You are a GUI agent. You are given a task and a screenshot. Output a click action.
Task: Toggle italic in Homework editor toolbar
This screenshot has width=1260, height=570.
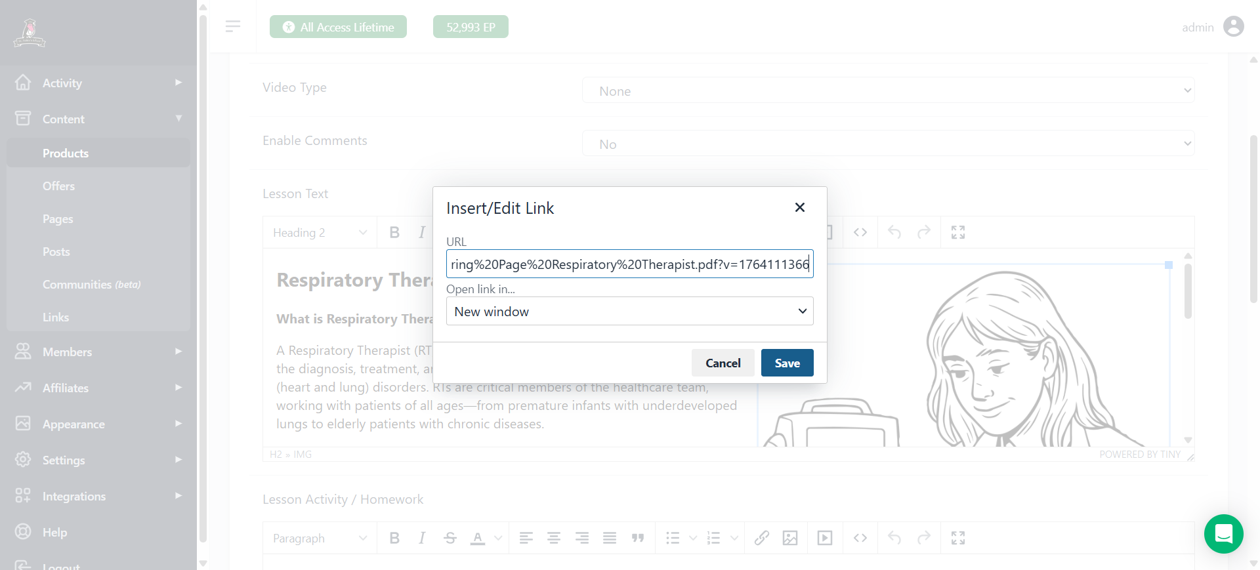(x=421, y=538)
